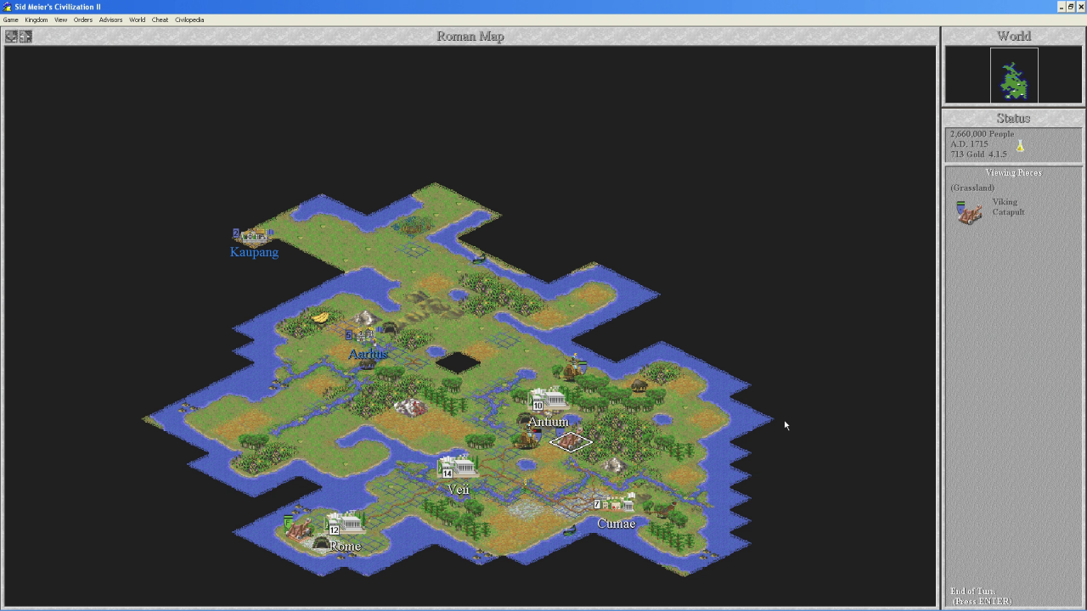Click the '2,660,000 People' status text

(982, 134)
